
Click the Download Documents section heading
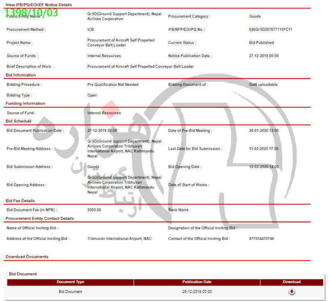pyautogui.click(x=27, y=257)
